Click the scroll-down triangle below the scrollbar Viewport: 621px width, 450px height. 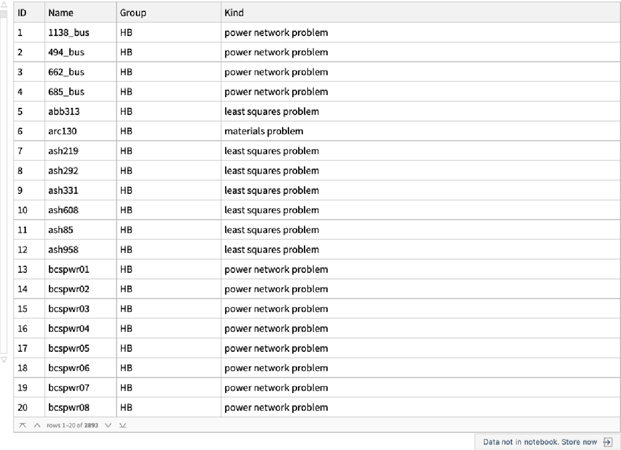click(x=4, y=359)
